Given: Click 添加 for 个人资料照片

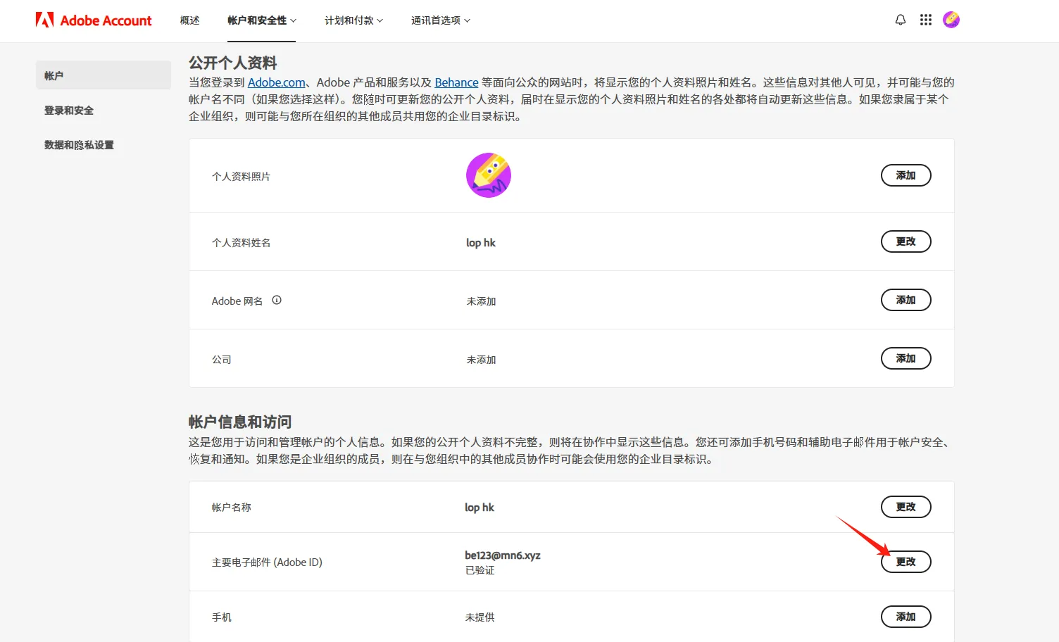Looking at the screenshot, I should (906, 175).
